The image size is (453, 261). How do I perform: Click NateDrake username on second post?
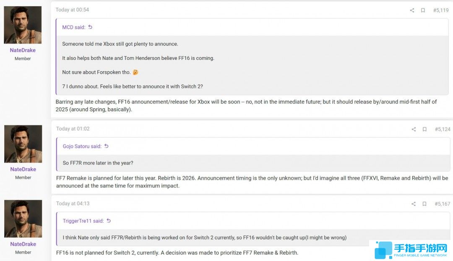click(x=23, y=169)
